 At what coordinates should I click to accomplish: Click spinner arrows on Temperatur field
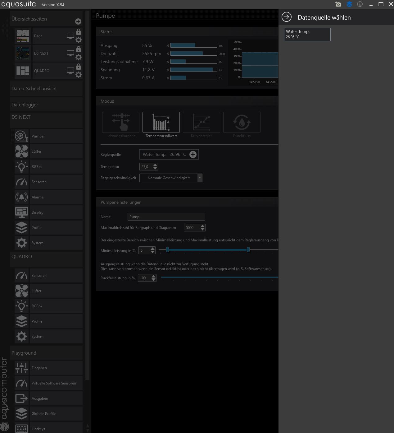pos(155,167)
